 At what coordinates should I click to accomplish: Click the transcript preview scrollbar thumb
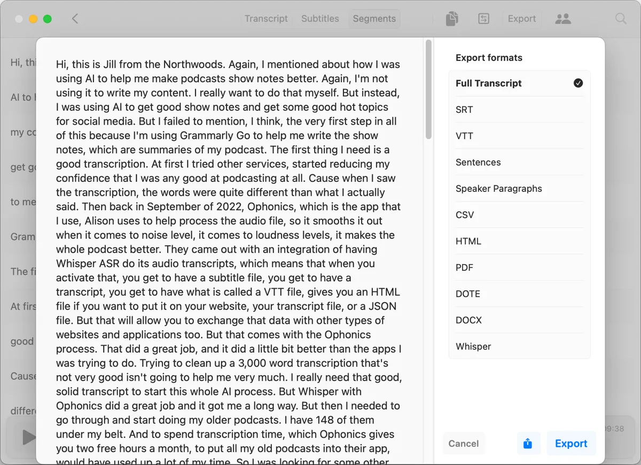[428, 90]
